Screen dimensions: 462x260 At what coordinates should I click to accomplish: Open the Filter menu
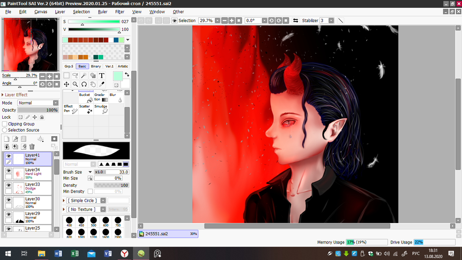pyautogui.click(x=120, y=12)
